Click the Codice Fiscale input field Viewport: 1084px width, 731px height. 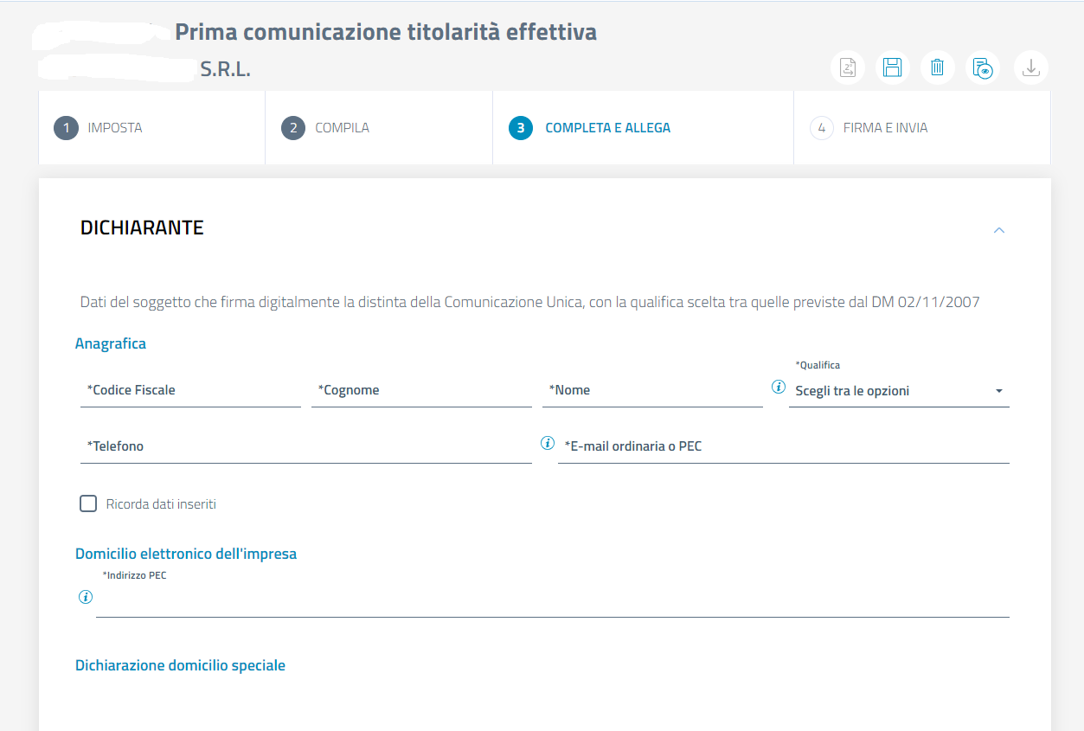(x=190, y=391)
